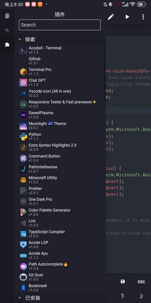Image resolution: width=151 pixels, height=303 pixels.
Task: Tap the Chat GPT plugin icon
Action: (x=23, y=83)
